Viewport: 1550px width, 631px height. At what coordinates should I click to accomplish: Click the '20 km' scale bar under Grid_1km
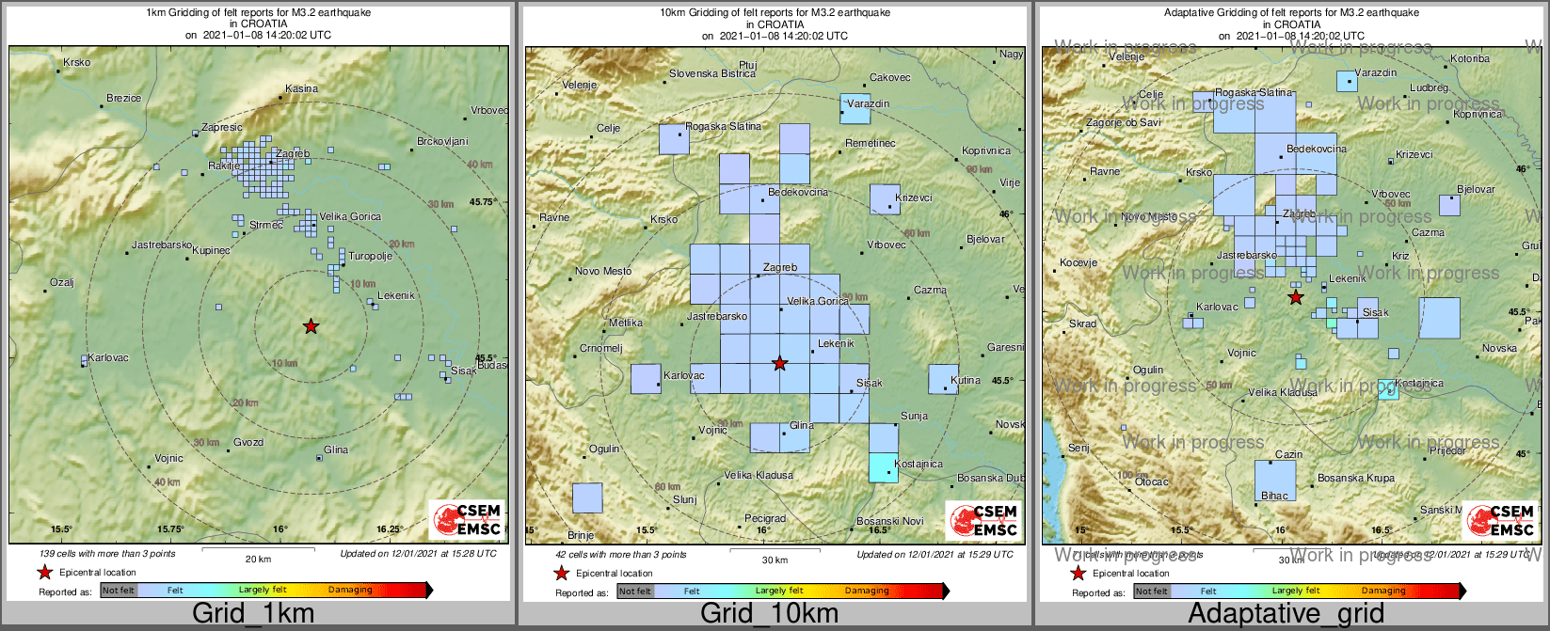pos(258,555)
